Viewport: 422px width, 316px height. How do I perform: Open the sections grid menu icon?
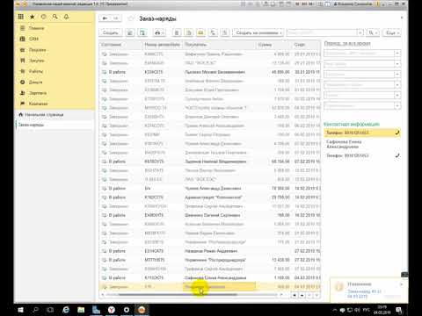[21, 17]
